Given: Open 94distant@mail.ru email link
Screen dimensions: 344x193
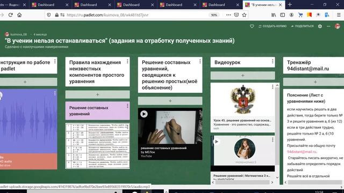Looking at the screenshot, I should click(302, 152).
